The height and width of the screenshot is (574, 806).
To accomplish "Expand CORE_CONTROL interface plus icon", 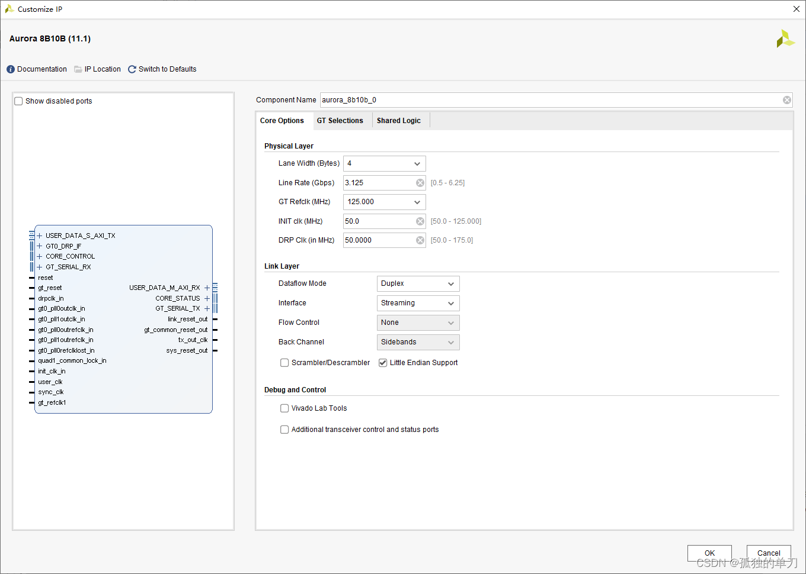I will [40, 256].
